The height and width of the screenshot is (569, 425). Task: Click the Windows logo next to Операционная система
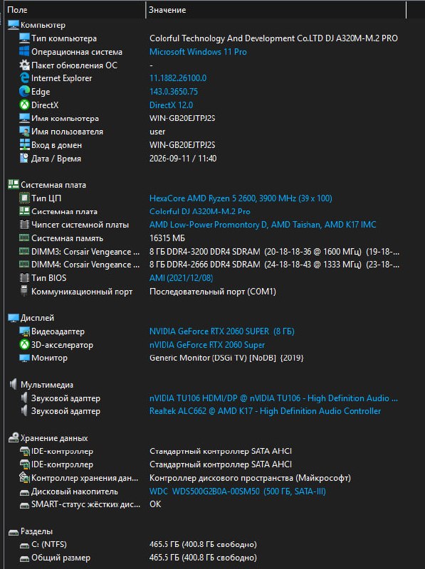coord(24,51)
